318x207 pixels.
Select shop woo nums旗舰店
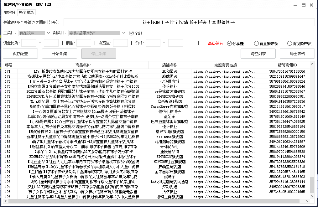170,137
